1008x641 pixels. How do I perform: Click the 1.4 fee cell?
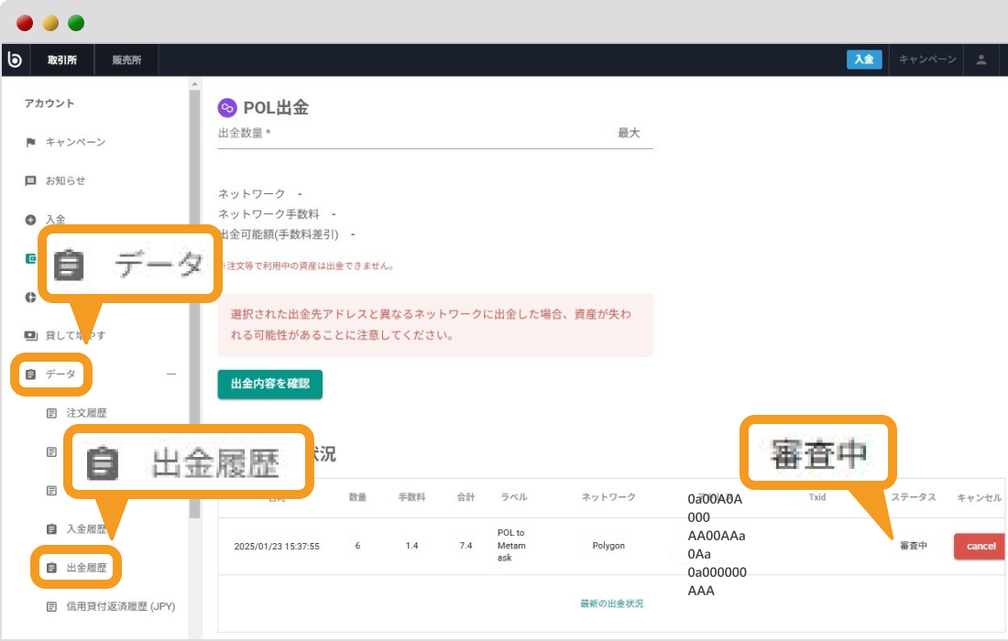pos(411,545)
